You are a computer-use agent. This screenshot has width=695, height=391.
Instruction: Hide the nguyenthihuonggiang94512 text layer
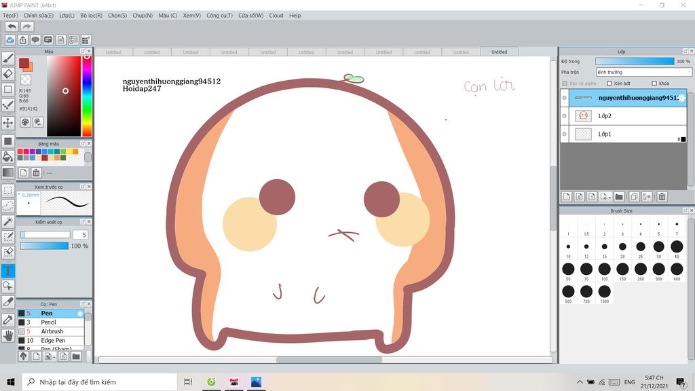coord(564,98)
